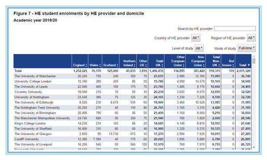This screenshot has width=267, height=160.
Task: Click the table scrollbar down arrow
Action: click(x=254, y=148)
